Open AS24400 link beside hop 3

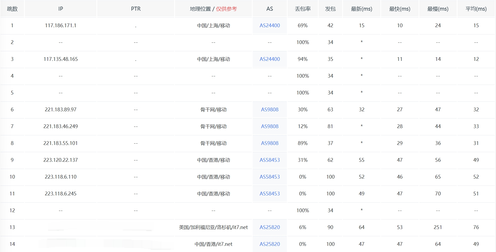tap(269, 59)
